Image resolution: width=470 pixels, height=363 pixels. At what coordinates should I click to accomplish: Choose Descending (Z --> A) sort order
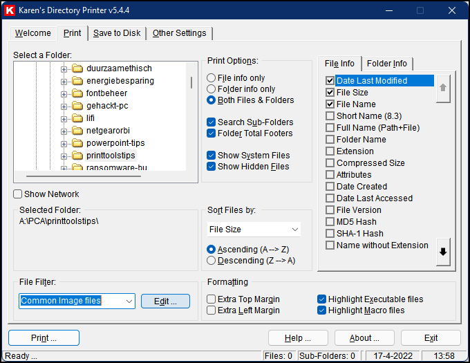tap(211, 261)
